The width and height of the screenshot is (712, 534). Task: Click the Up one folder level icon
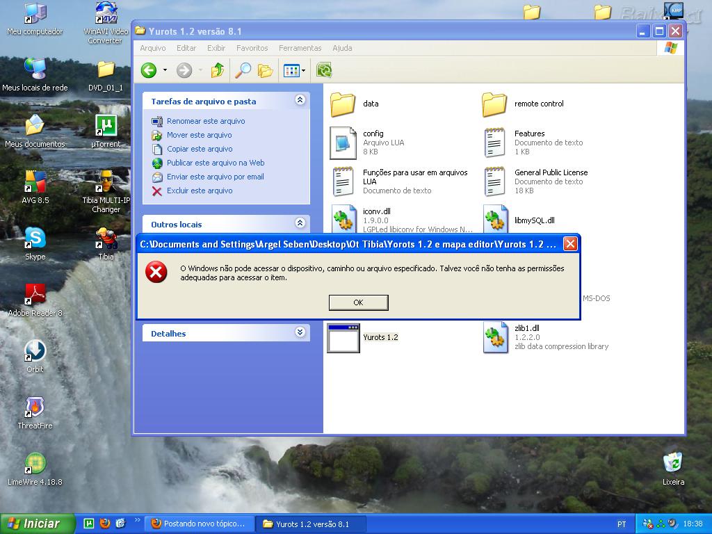pyautogui.click(x=218, y=70)
